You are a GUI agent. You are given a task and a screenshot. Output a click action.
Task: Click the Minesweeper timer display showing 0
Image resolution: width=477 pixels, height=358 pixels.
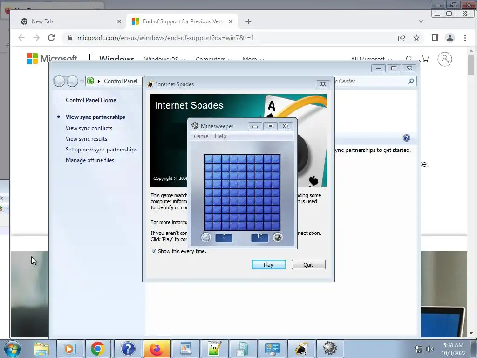point(224,238)
